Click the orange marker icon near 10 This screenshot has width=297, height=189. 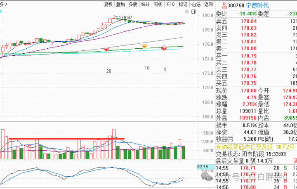(x=144, y=46)
